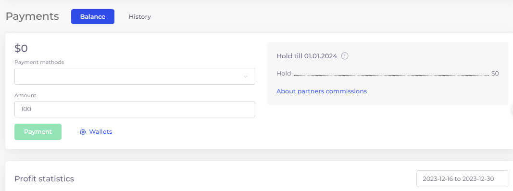Click the gear icon beside Wallets
513x191 pixels.
[83, 132]
